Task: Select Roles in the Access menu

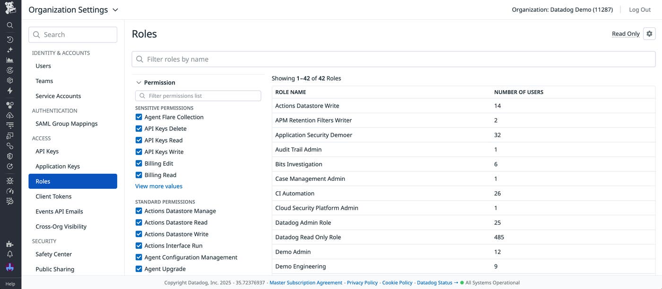Action: coord(44,181)
